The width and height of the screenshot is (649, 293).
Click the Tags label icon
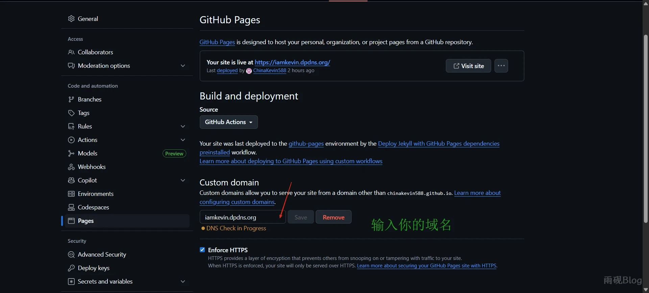71,113
